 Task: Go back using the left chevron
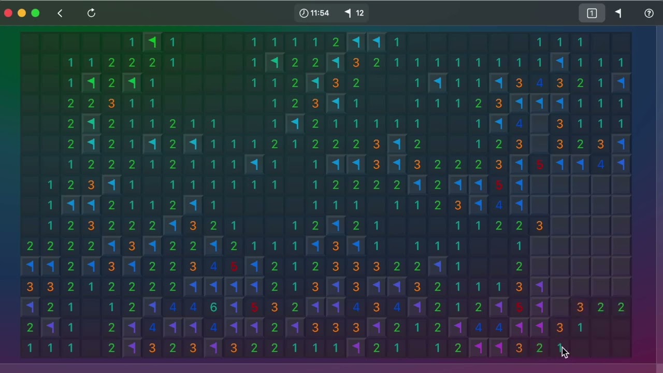coord(60,13)
